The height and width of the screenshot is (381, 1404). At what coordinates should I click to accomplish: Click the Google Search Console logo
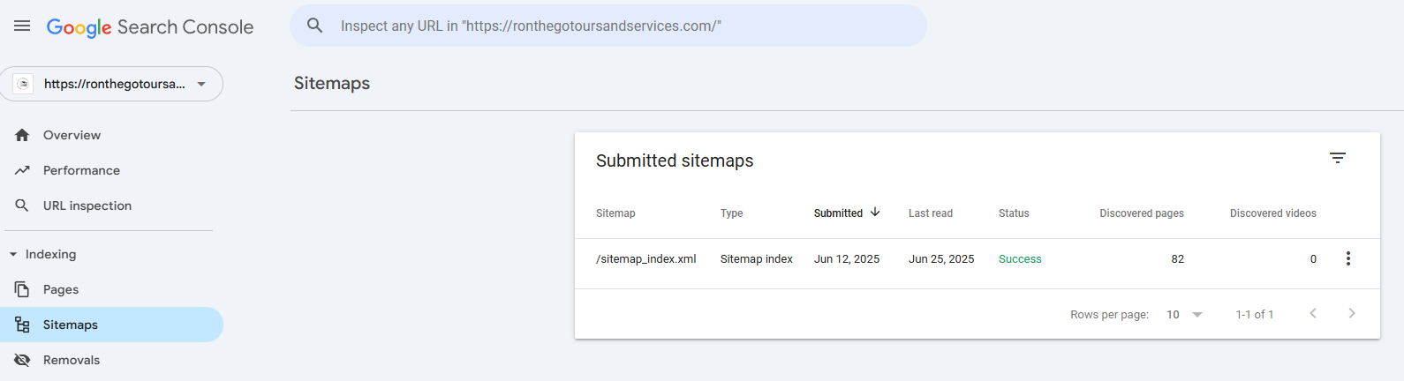(x=150, y=27)
